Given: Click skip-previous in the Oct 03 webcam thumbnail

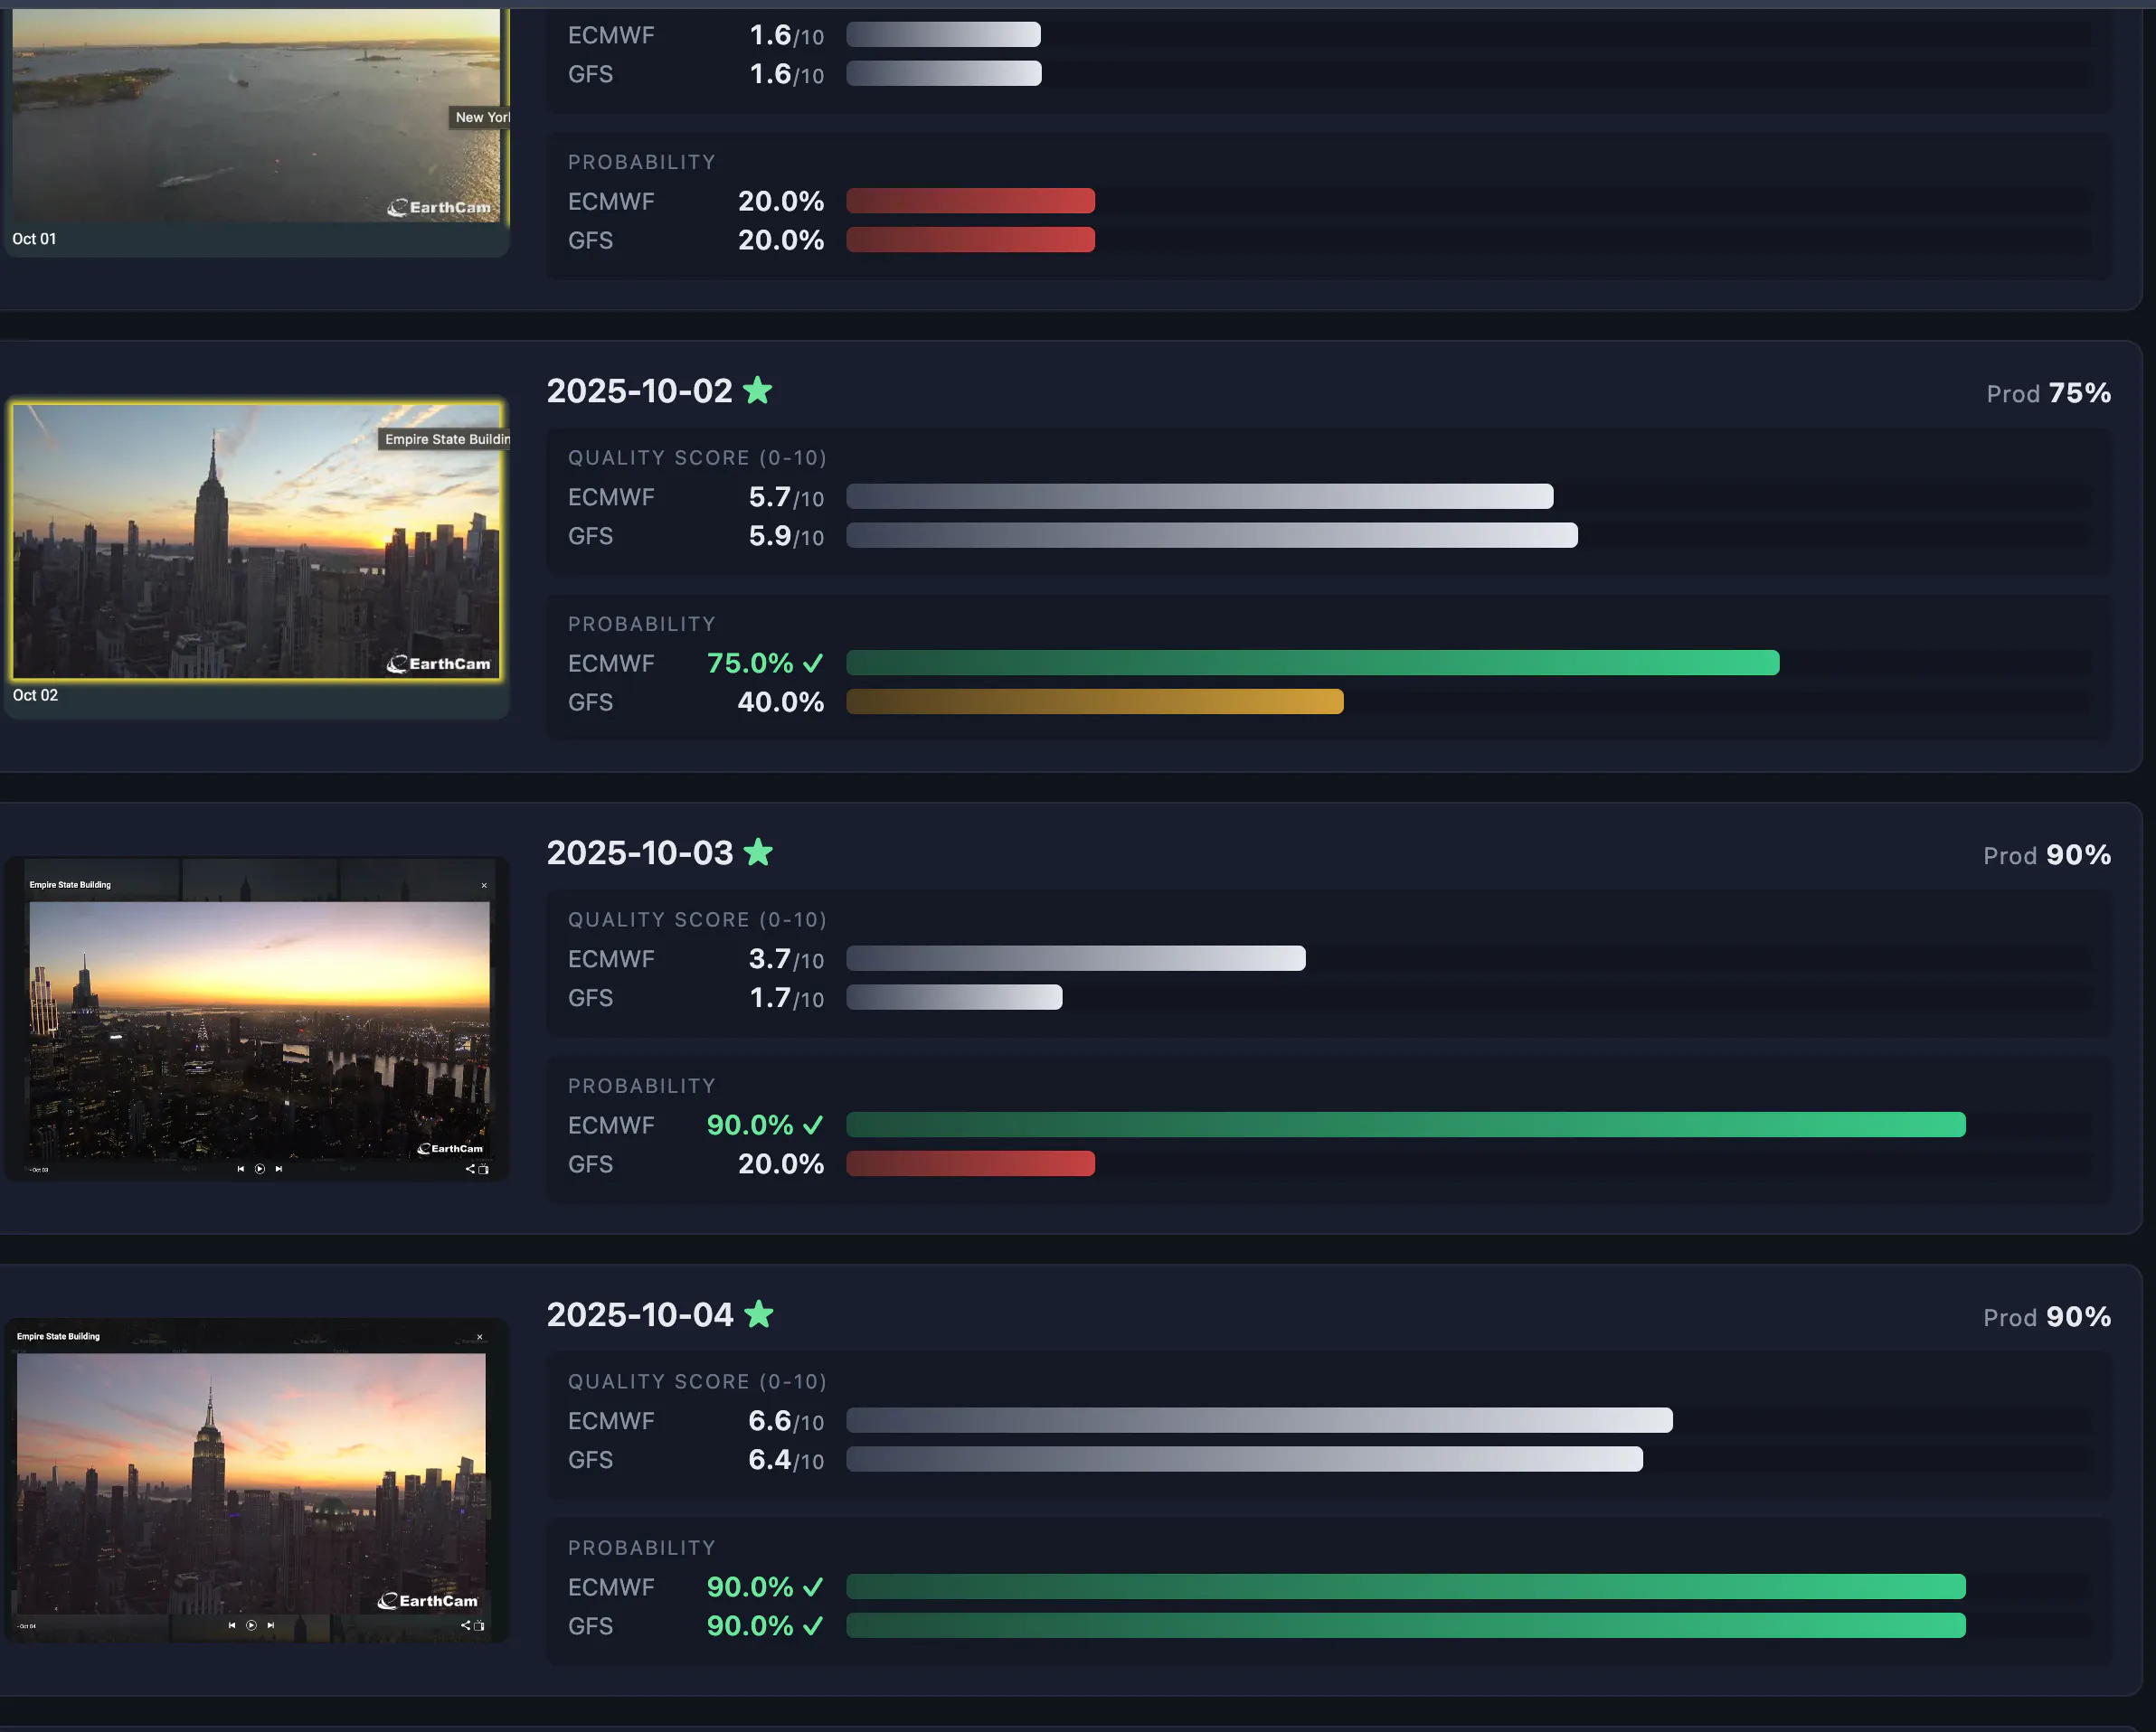Looking at the screenshot, I should (x=240, y=1168).
